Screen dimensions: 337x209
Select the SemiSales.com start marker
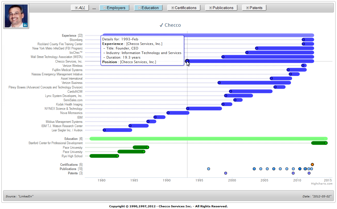pyautogui.click(x=235, y=100)
